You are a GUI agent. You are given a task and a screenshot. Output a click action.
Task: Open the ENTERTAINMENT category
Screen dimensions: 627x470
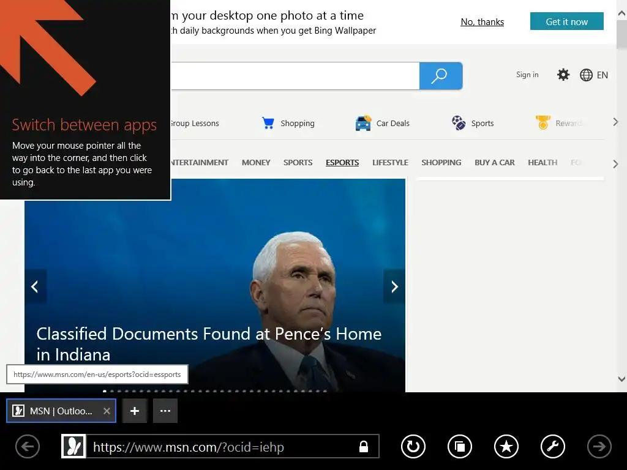point(200,163)
